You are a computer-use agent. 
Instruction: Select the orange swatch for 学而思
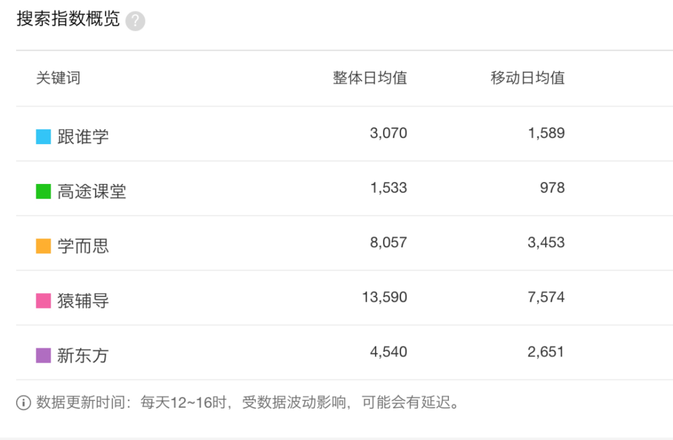point(43,246)
